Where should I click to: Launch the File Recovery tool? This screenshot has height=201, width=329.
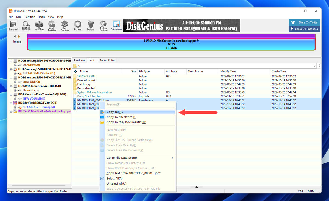[39, 26]
